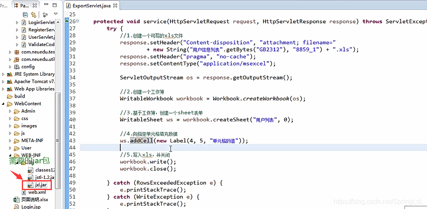
Task: Collapse the WebContent folder
Action: pos(3,103)
